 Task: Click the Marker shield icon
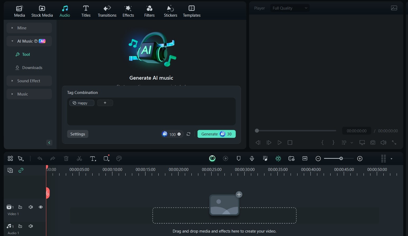(239, 158)
